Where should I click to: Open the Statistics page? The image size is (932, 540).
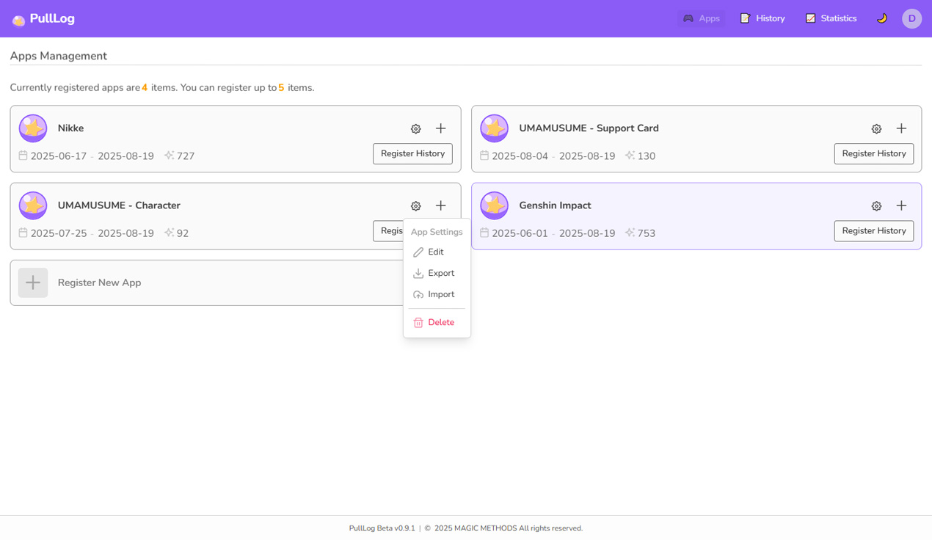(x=831, y=18)
